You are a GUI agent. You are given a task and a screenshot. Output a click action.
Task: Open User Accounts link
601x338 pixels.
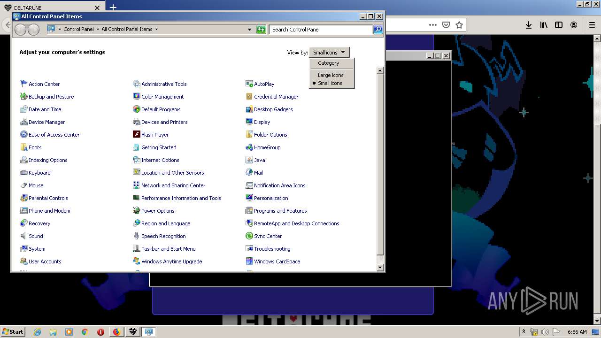(x=45, y=261)
